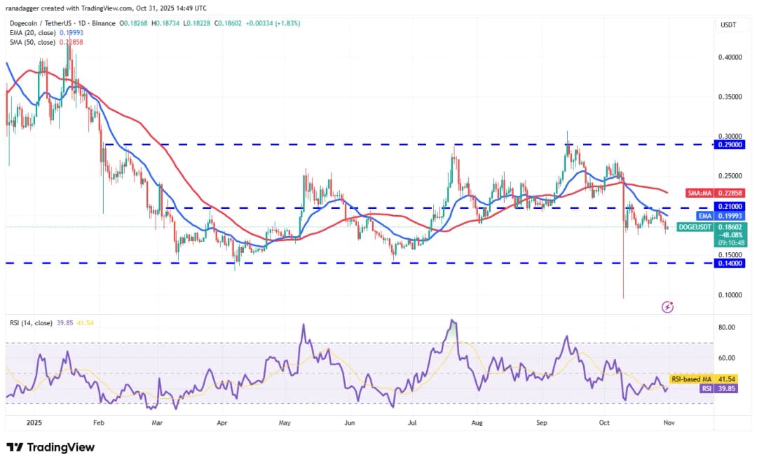The height and width of the screenshot is (464, 757).
Task: Click the 0.21000 horizontal line label
Action: pyautogui.click(x=730, y=207)
